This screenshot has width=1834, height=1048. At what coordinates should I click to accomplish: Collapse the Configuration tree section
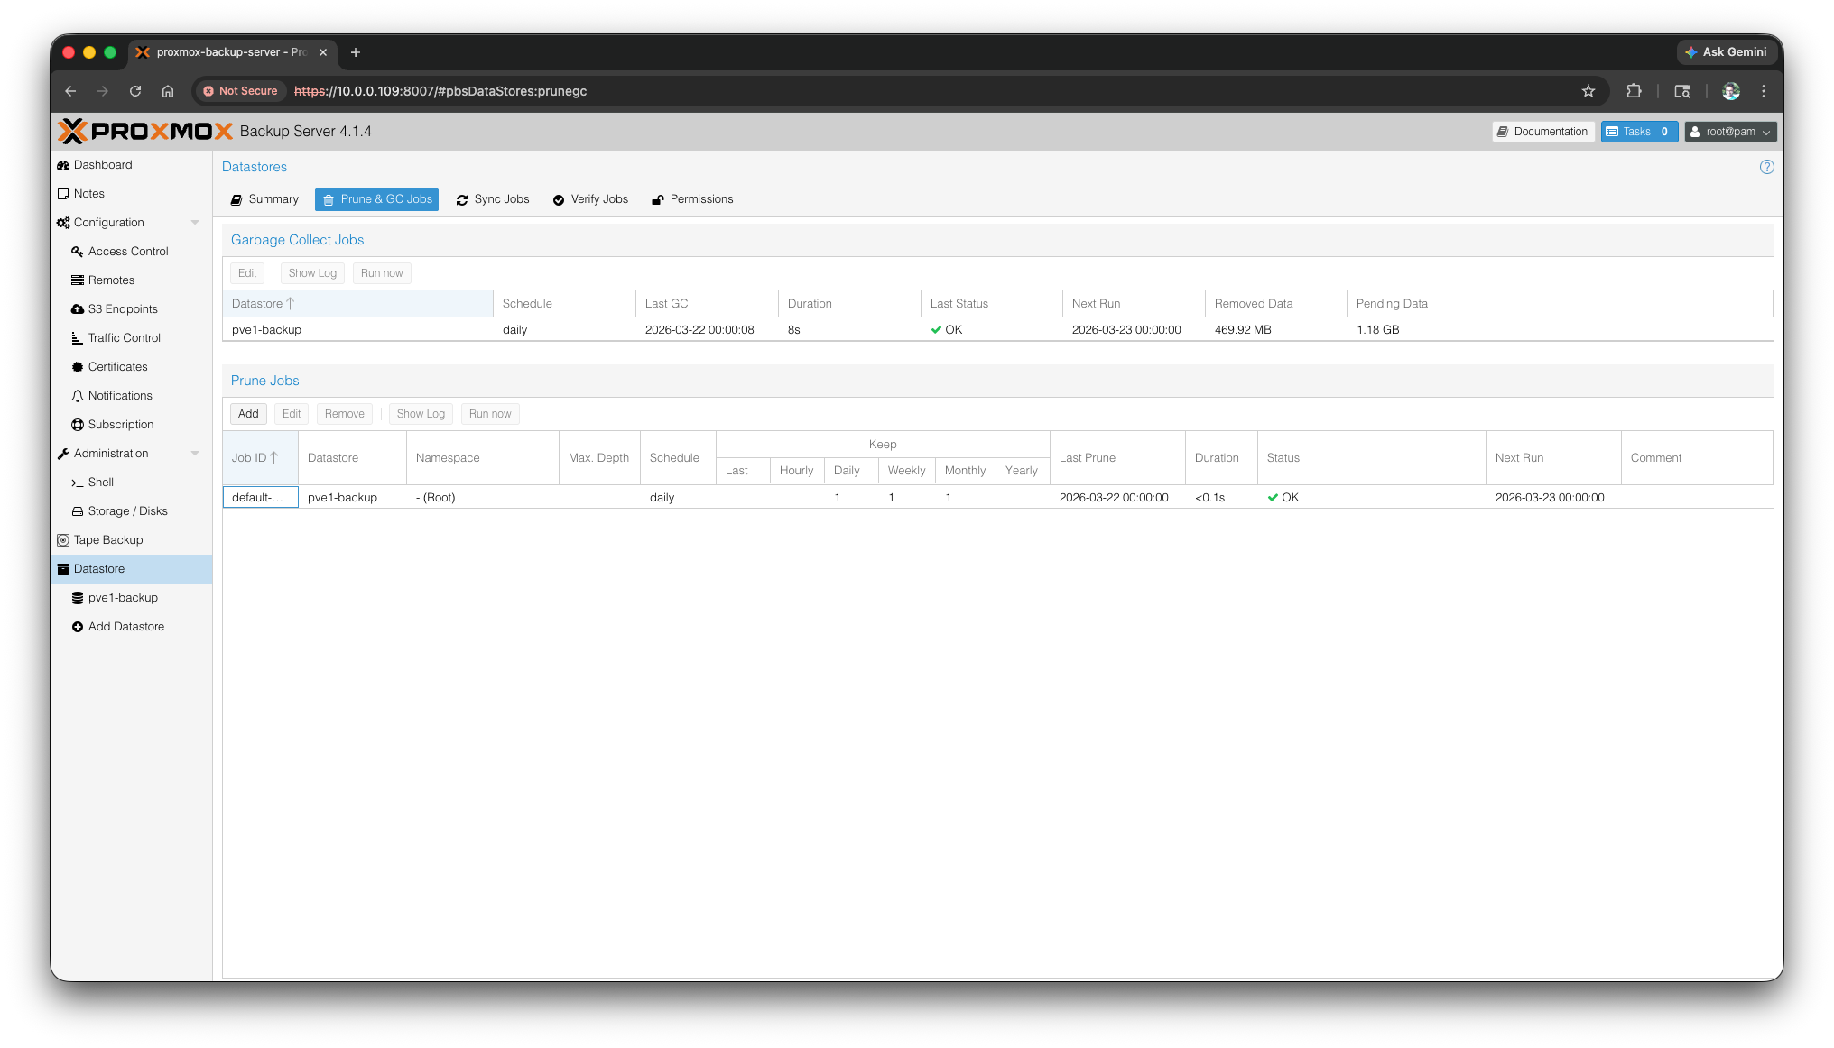coord(195,223)
